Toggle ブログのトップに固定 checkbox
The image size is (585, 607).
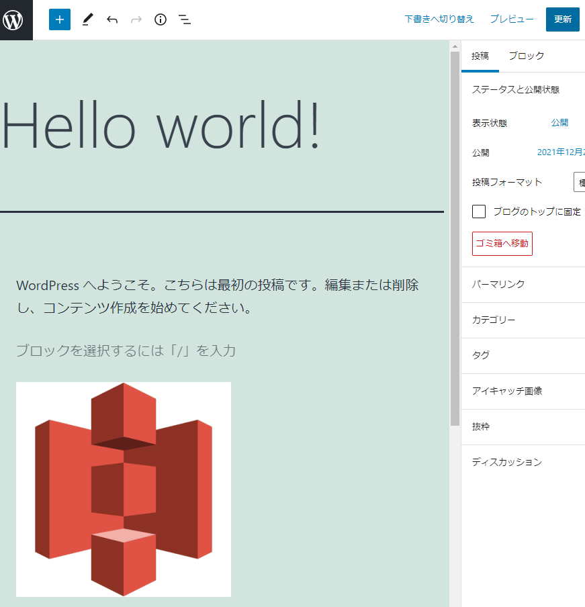pos(479,212)
